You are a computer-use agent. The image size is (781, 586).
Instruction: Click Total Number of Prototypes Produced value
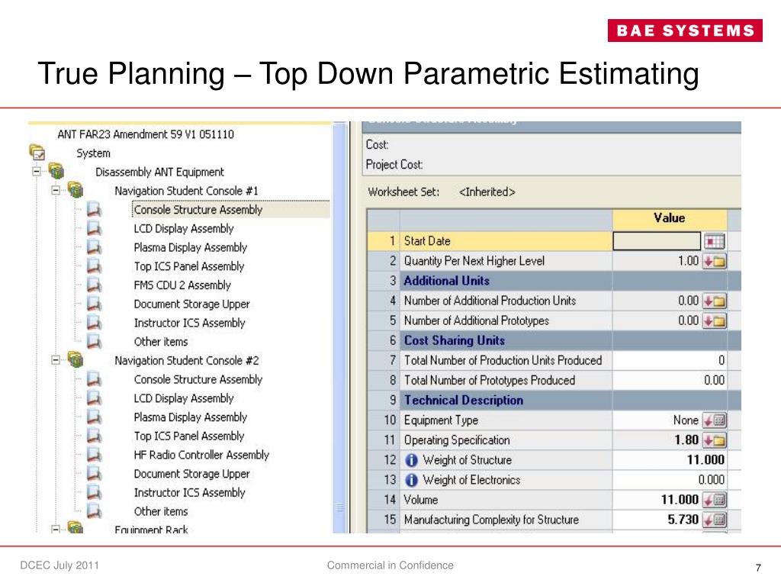tap(714, 380)
